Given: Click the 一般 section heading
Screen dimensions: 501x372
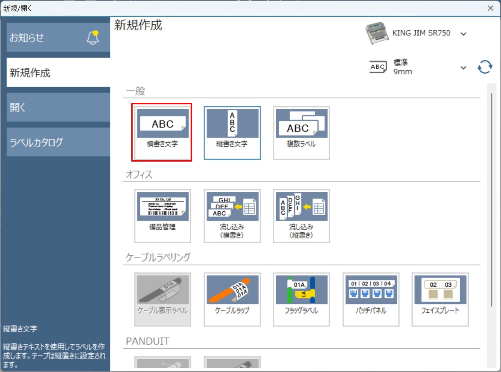Looking at the screenshot, I should [x=136, y=91].
